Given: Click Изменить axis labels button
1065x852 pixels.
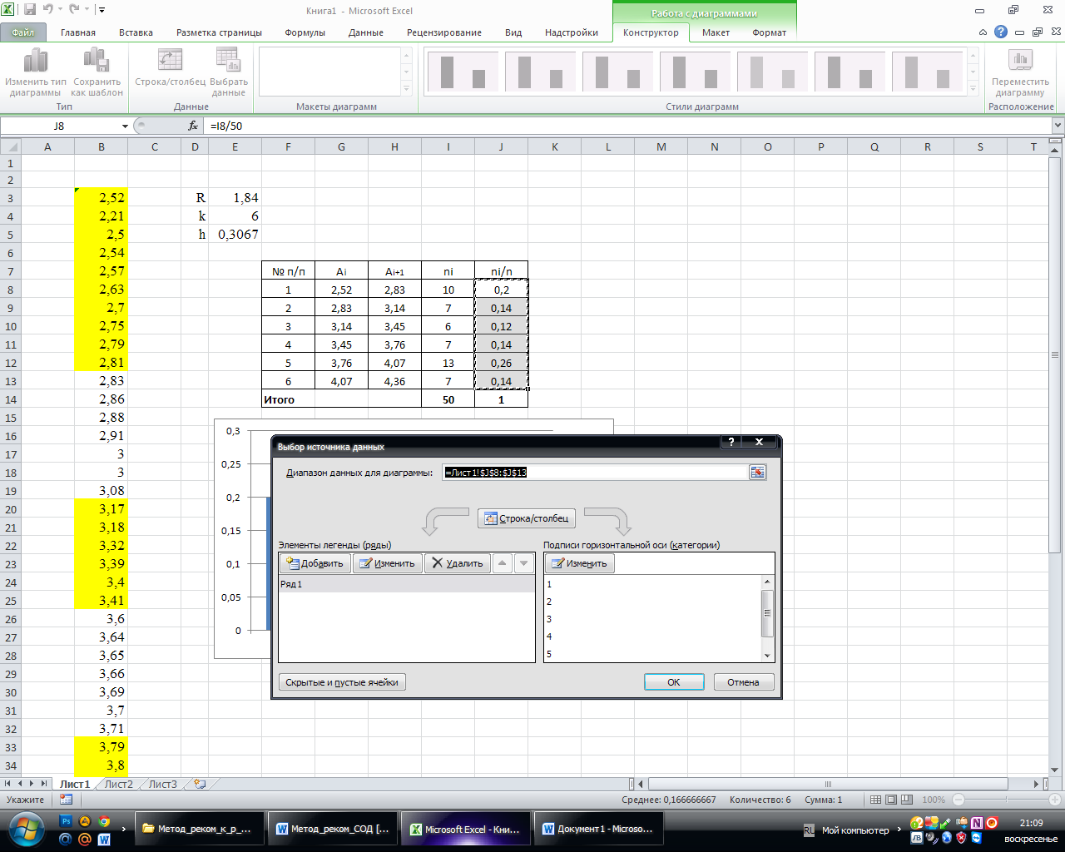Looking at the screenshot, I should [580, 563].
